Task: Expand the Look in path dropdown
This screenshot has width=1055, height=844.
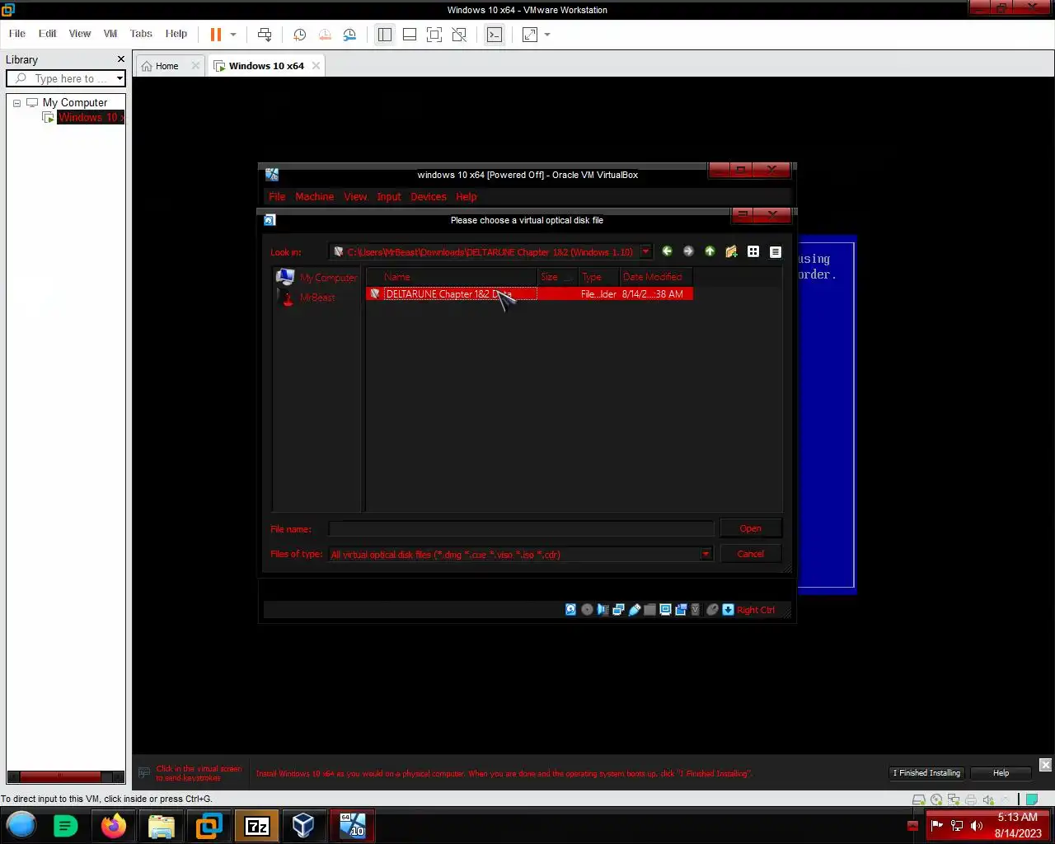Action: coord(645,252)
